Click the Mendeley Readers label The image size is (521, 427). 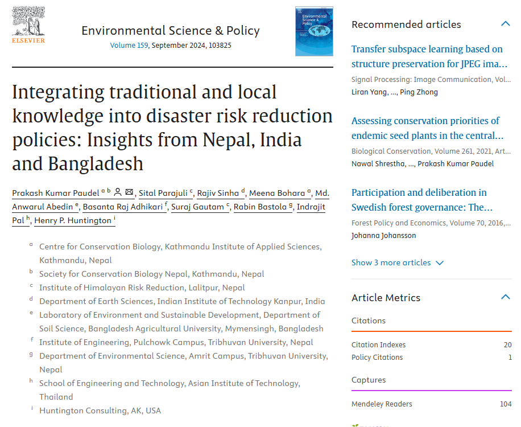click(x=382, y=404)
